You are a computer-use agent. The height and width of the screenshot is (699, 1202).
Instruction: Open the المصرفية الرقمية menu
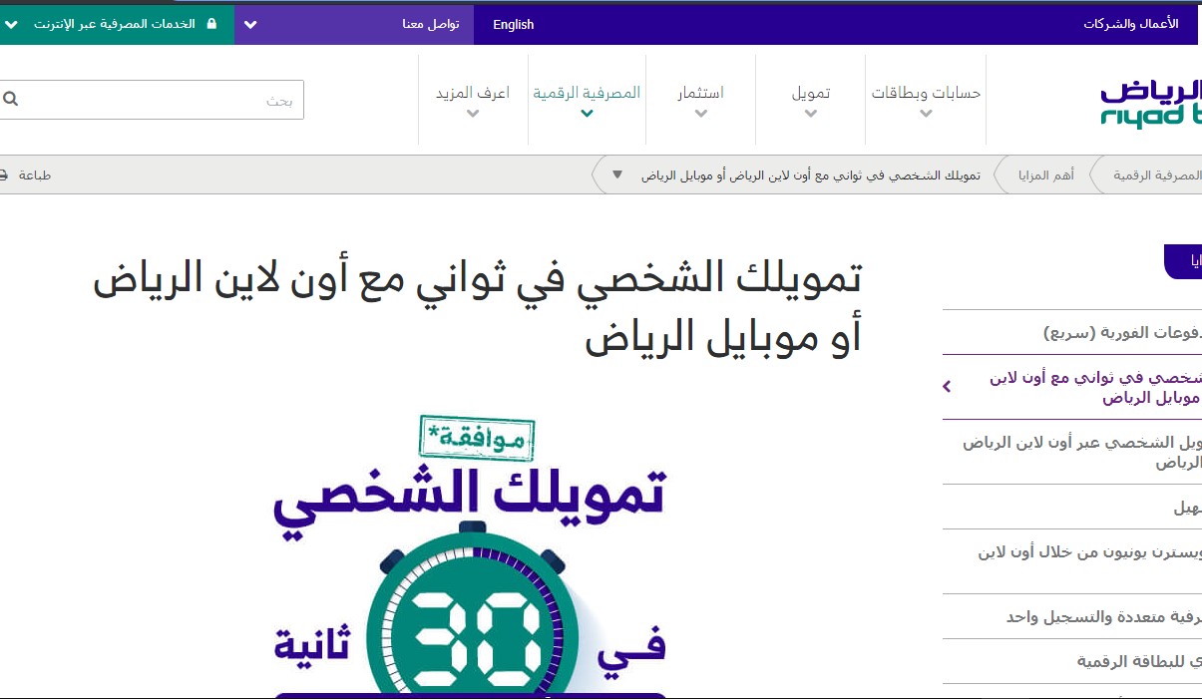tap(587, 93)
